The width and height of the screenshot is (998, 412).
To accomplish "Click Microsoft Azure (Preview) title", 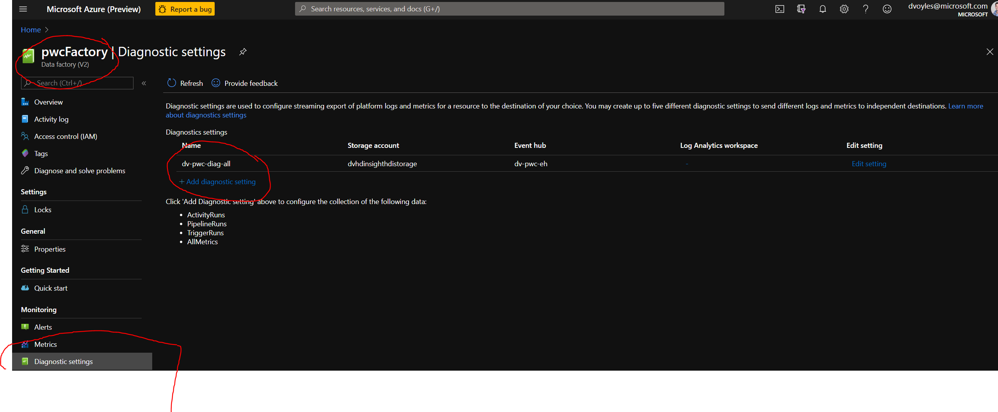I will pos(94,9).
